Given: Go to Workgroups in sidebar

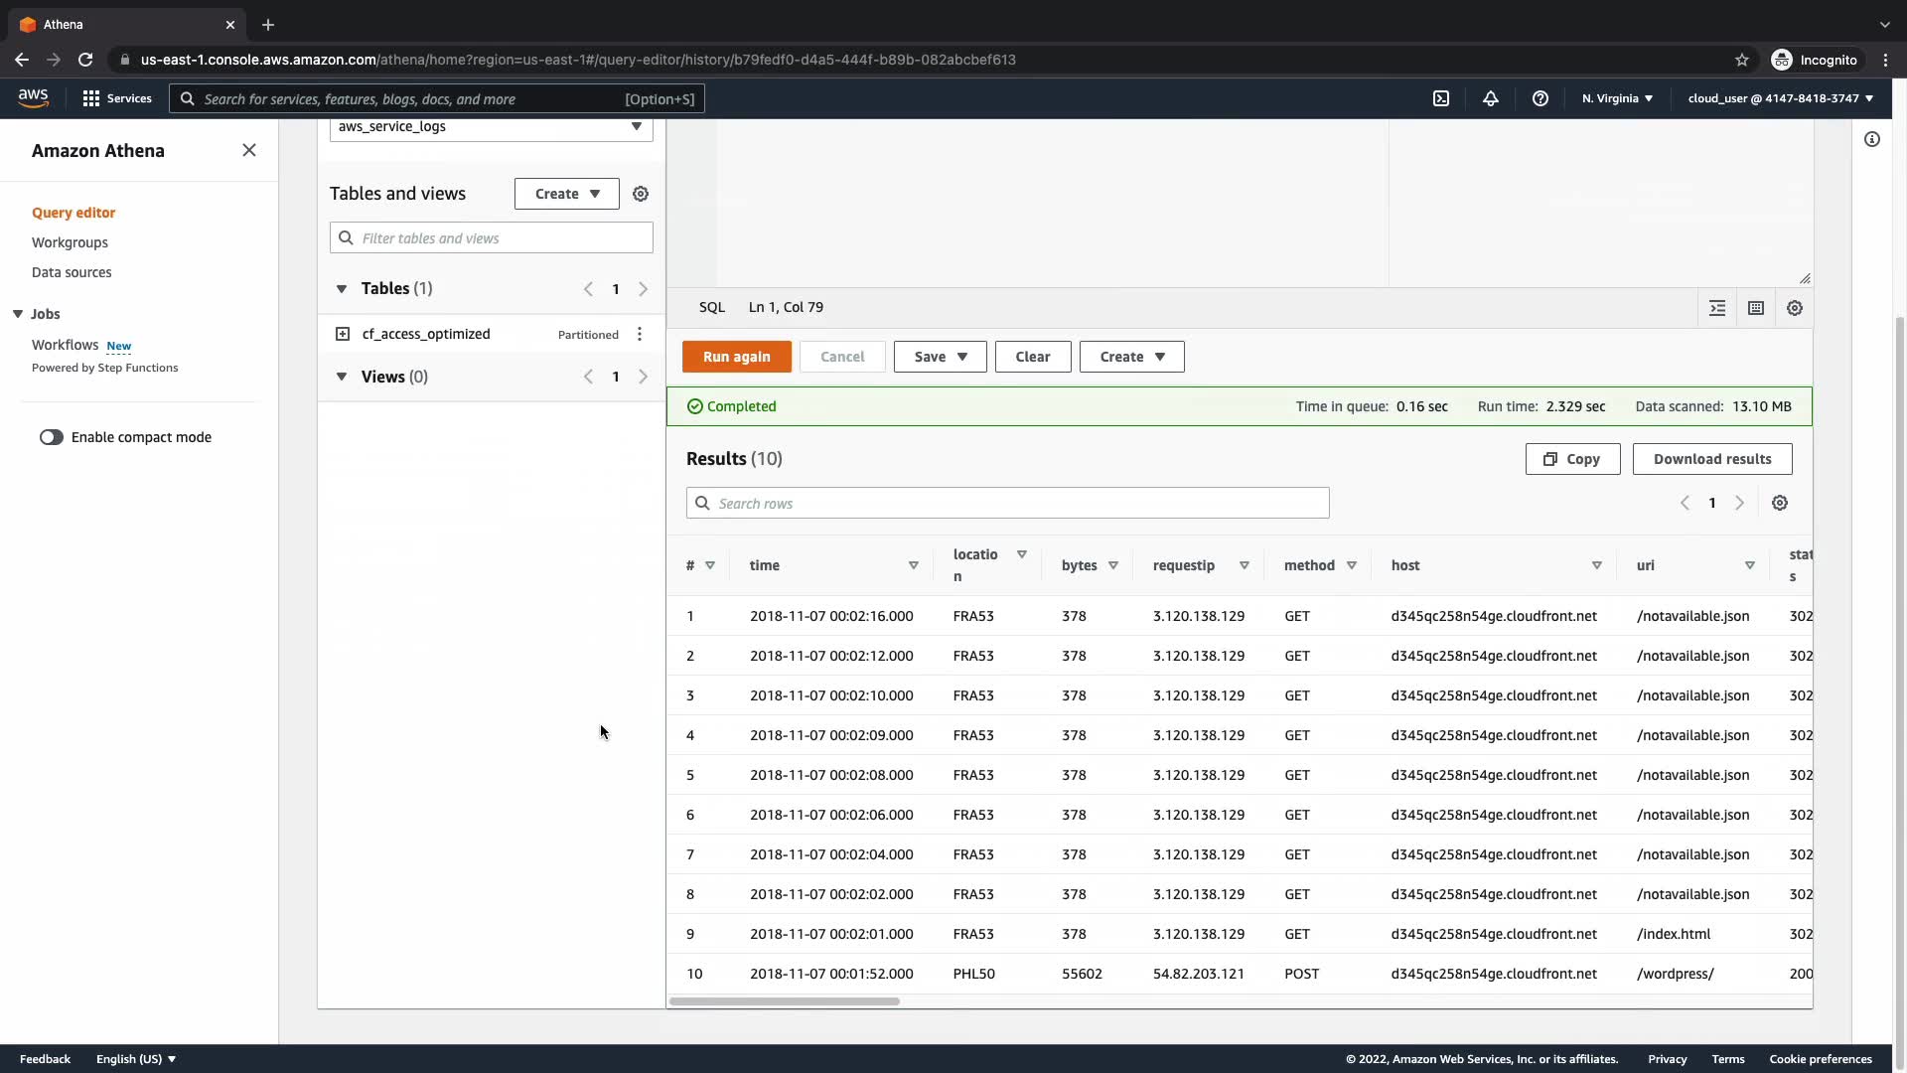Looking at the screenshot, I should coord(70,242).
